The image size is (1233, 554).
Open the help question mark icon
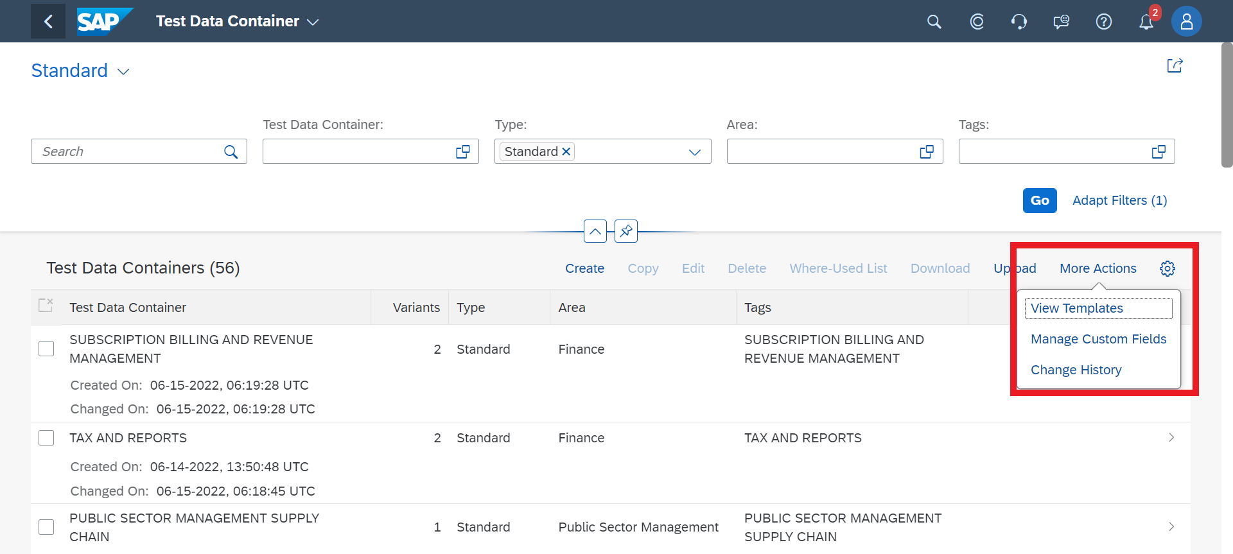pyautogui.click(x=1104, y=22)
